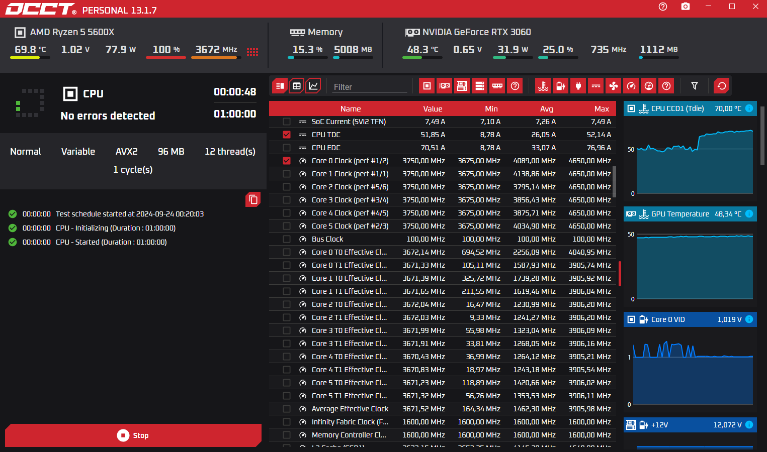Click into the Filter text field
Viewport: 767px width, 452px height.
pos(370,87)
